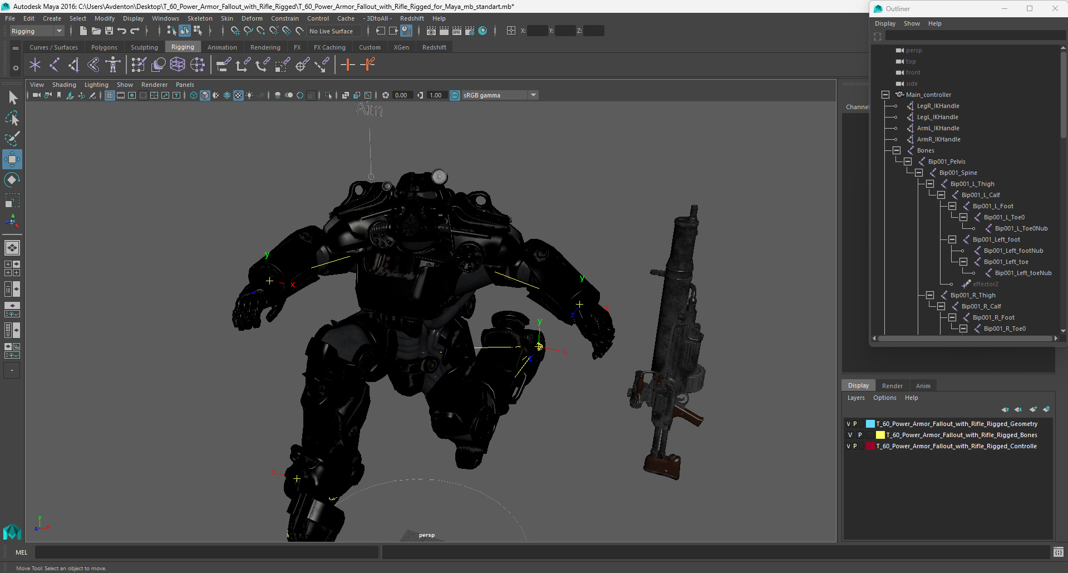Click the Outliner search field

(975, 36)
